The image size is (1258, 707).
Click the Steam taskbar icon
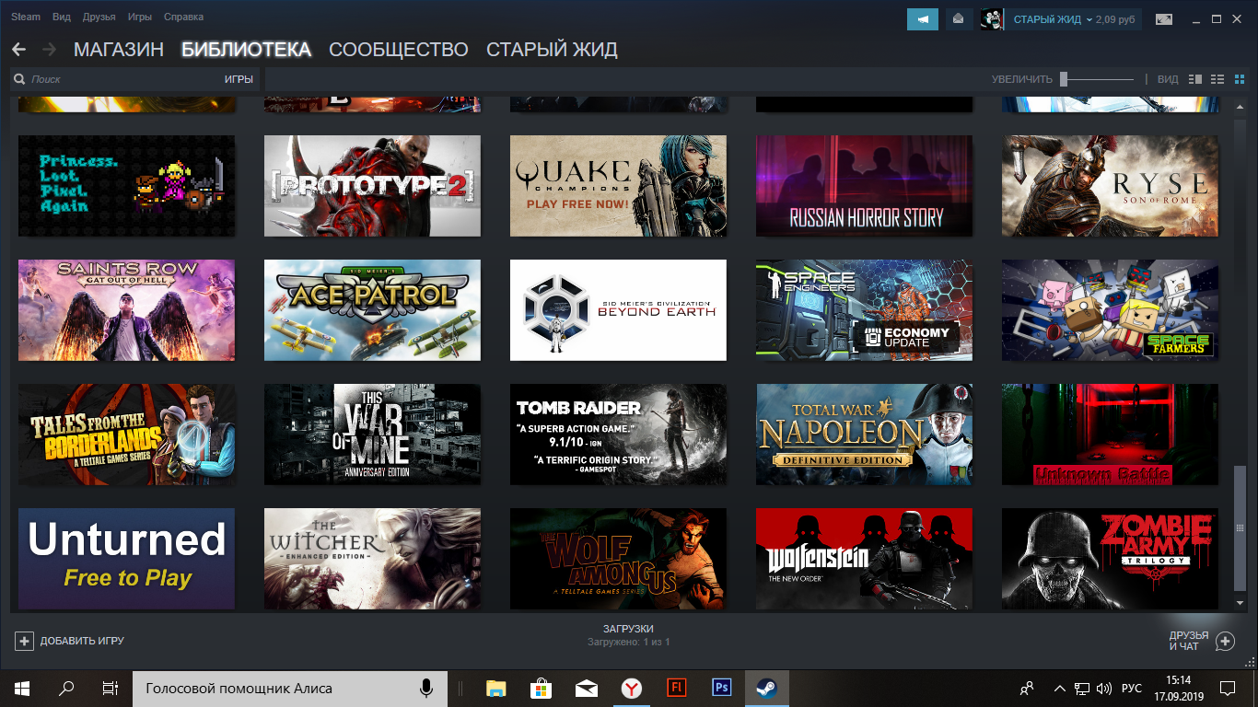coord(765,688)
